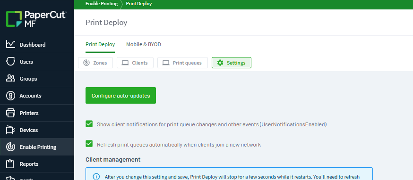Click Print Deploy breadcrumb link
Viewport: 413px width, 180px height.
coord(139,4)
